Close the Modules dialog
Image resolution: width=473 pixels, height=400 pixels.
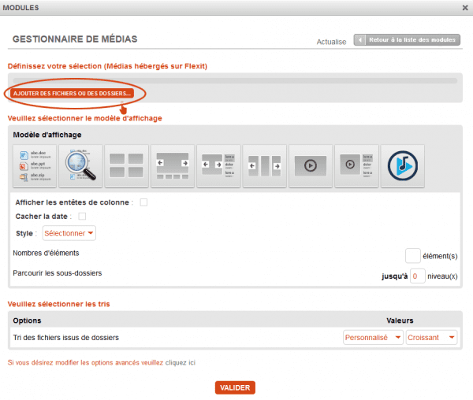pos(465,7)
